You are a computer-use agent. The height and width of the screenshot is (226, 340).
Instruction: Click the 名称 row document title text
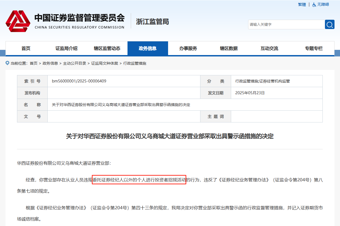click(121, 105)
